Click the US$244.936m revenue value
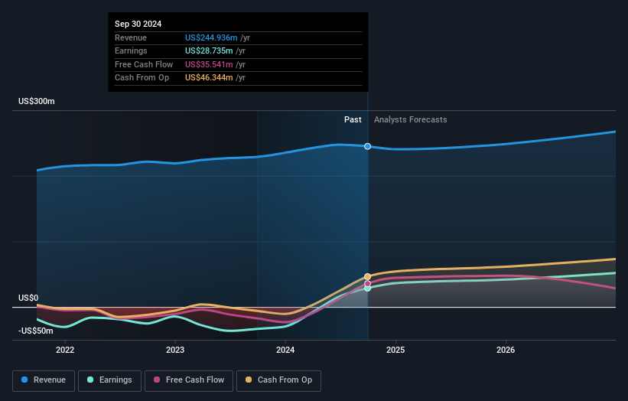The image size is (628, 401). (211, 37)
